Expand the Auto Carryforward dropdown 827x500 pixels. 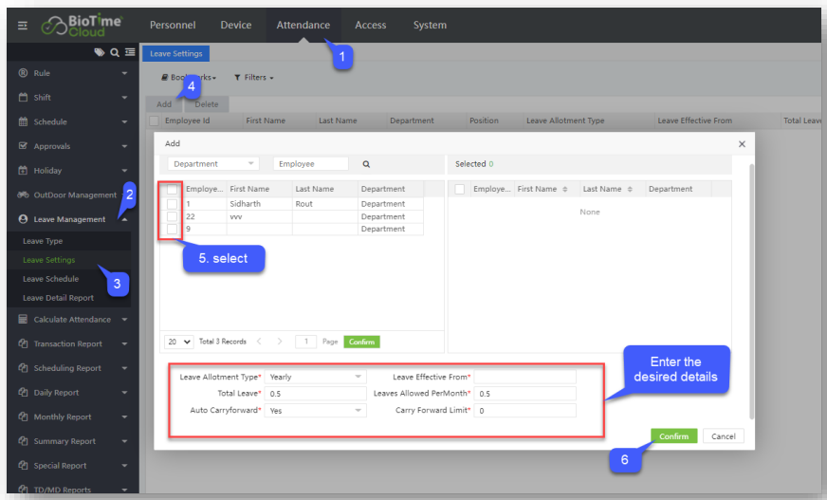316,411
